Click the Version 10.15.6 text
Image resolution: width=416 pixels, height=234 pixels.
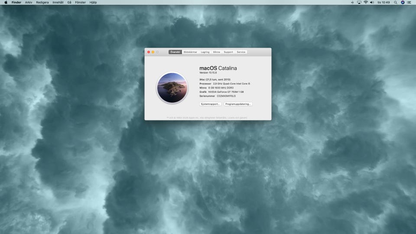coord(208,73)
